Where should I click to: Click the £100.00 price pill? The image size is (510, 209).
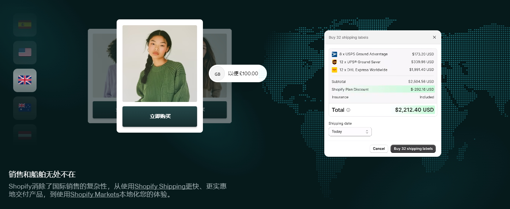243,74
